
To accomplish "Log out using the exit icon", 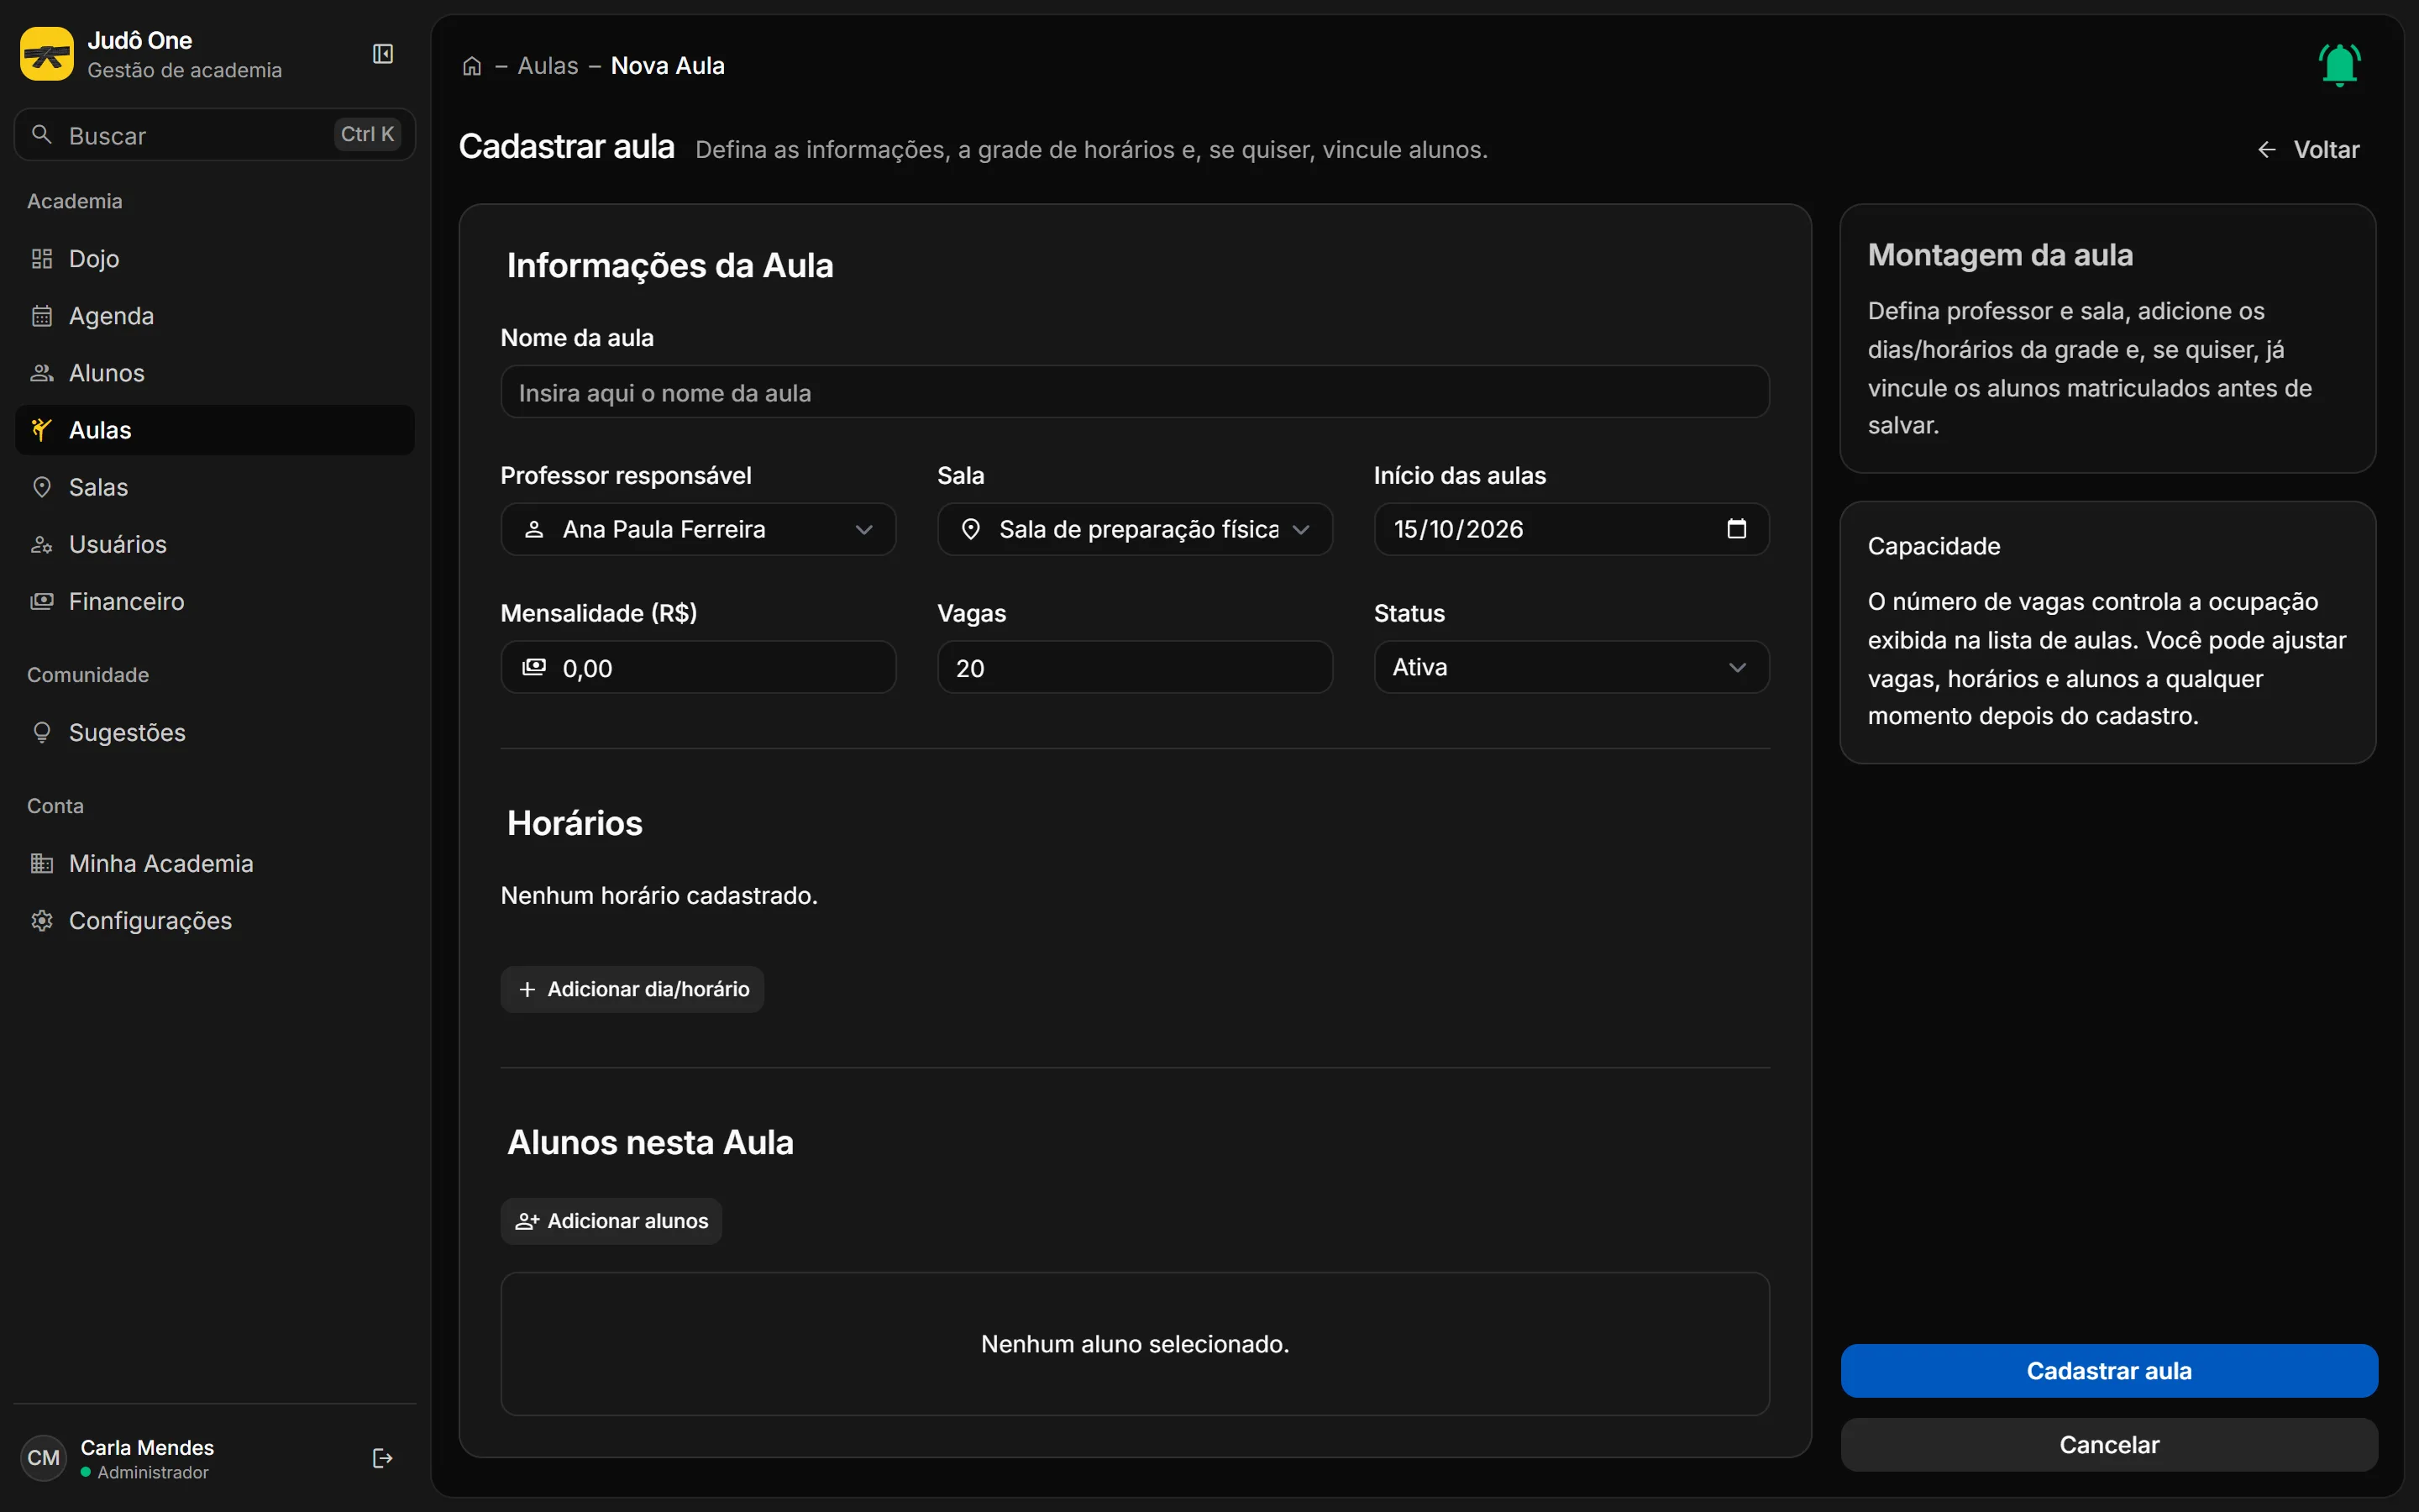I will [382, 1458].
